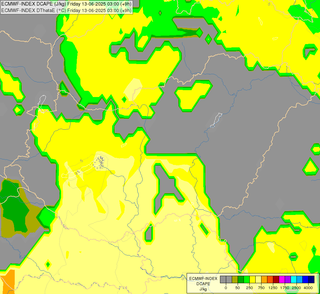
Task: Click the legend unit J/kg
Action: pos(203,289)
